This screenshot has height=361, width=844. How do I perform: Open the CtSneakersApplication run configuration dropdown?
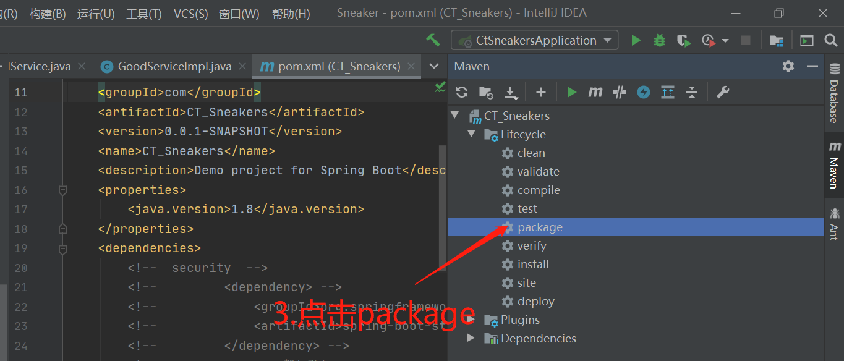[x=535, y=40]
